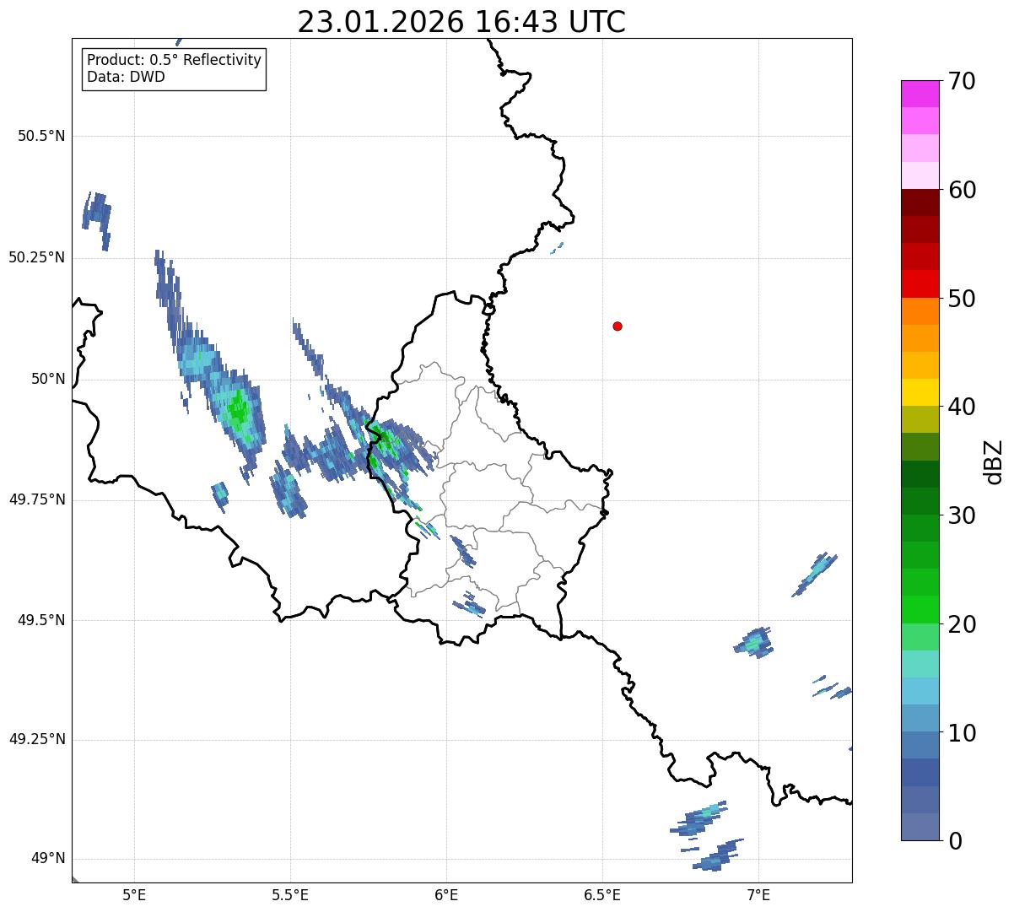The image size is (1014, 912).
Task: Click the colorbar tick label 0
Action: [954, 841]
